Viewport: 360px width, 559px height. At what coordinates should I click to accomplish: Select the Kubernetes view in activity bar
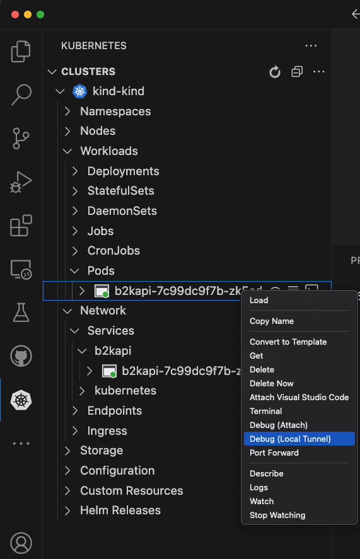coord(21,400)
